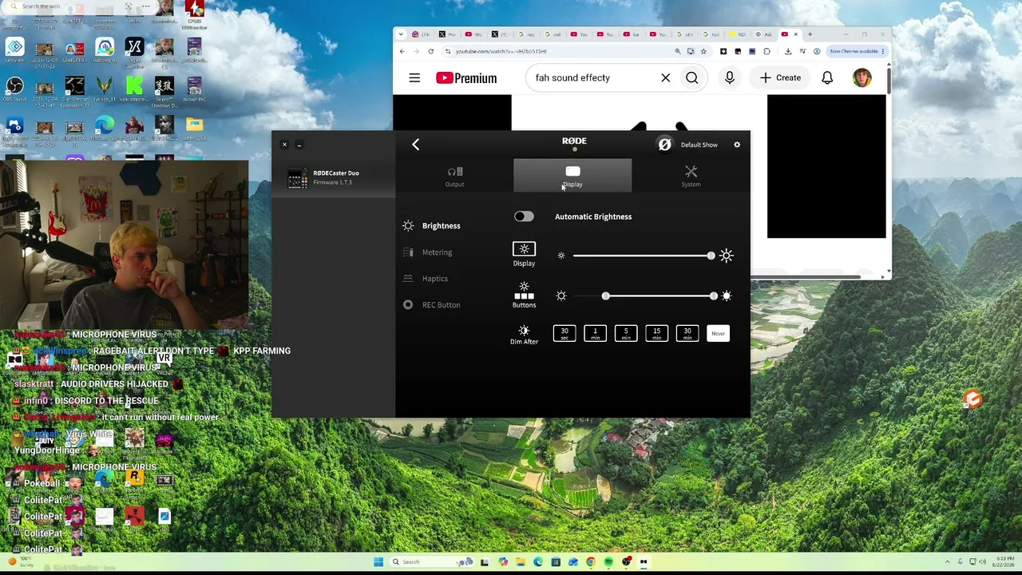Set Dim After to 30 min

[687, 333]
